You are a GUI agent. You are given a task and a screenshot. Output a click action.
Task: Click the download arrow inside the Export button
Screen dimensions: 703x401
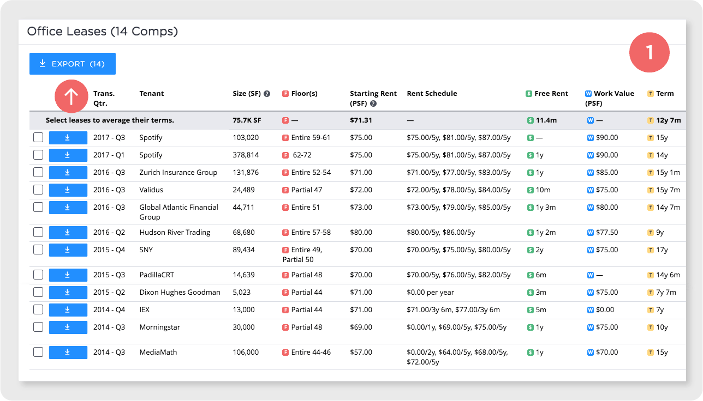coord(43,63)
